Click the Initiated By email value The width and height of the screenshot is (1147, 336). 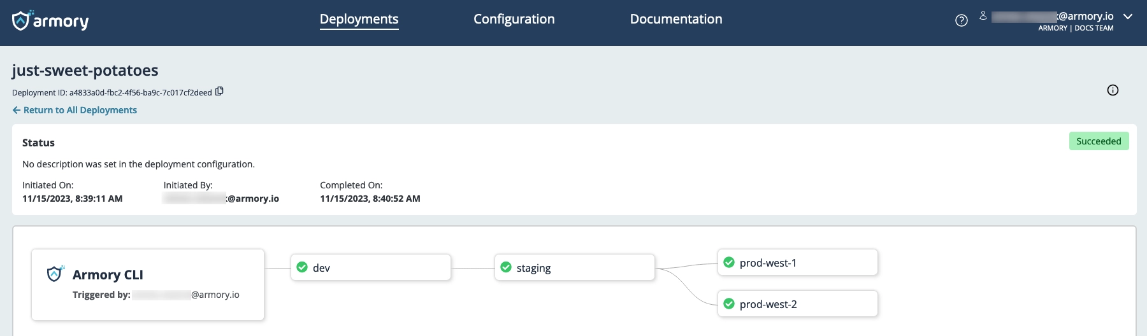pos(221,199)
